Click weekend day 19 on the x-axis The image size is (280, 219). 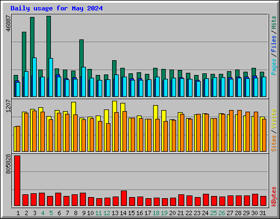(164, 213)
